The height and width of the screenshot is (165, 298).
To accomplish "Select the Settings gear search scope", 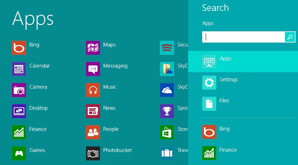I will (x=209, y=83).
